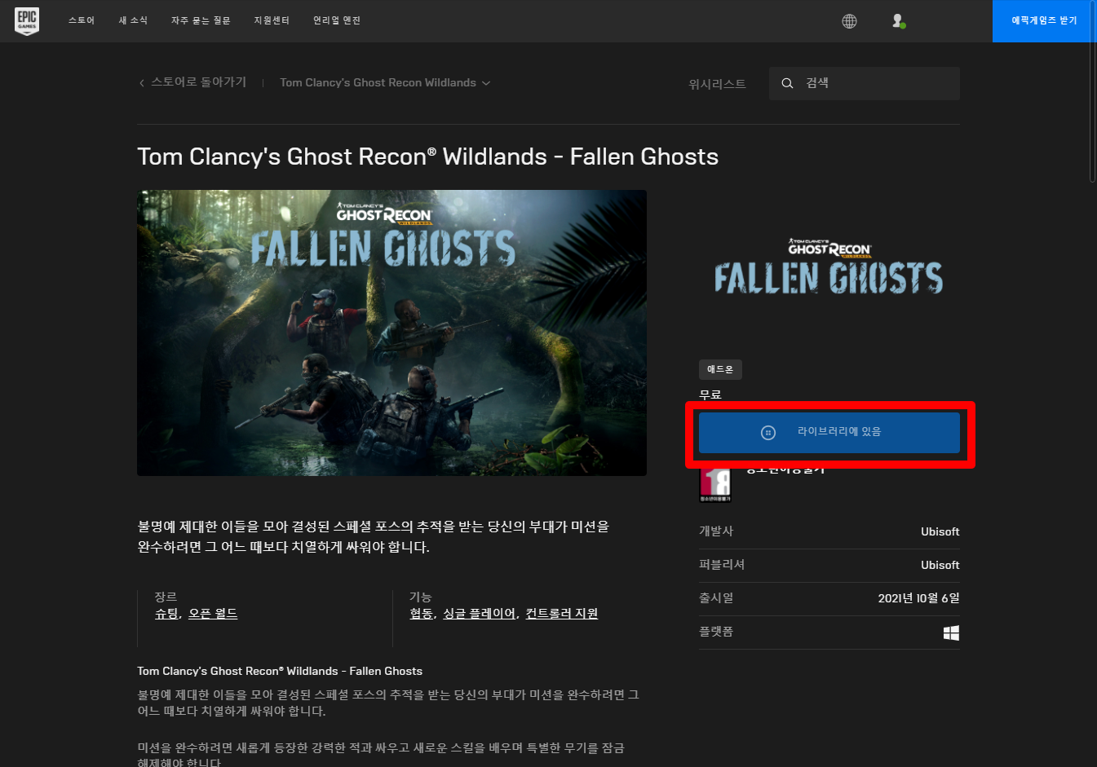Open the 컨트롤러 지원 feature link
1097x767 pixels.
[x=561, y=614]
